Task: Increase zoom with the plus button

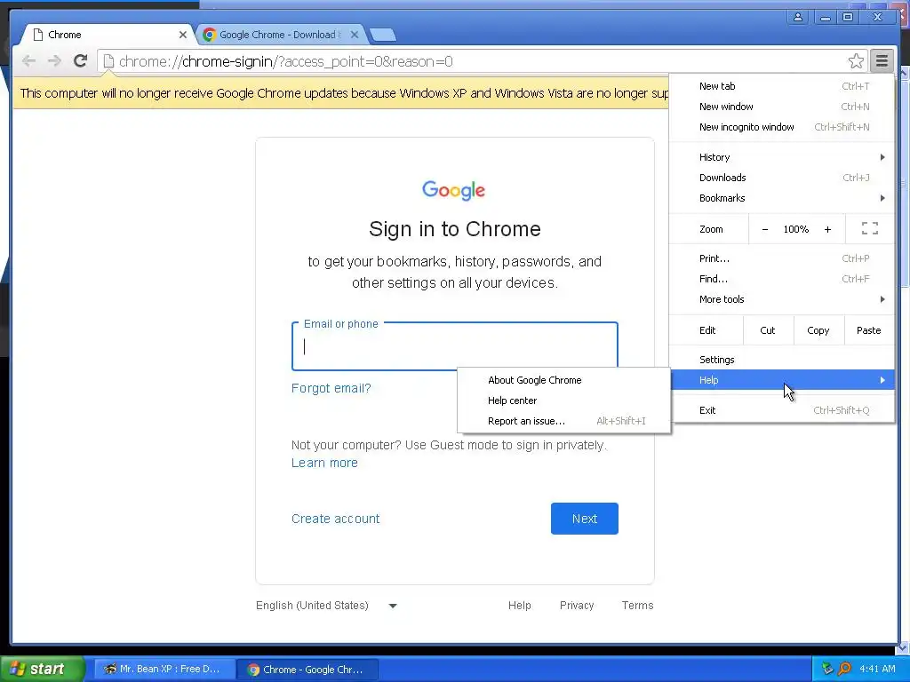Action: pos(827,229)
